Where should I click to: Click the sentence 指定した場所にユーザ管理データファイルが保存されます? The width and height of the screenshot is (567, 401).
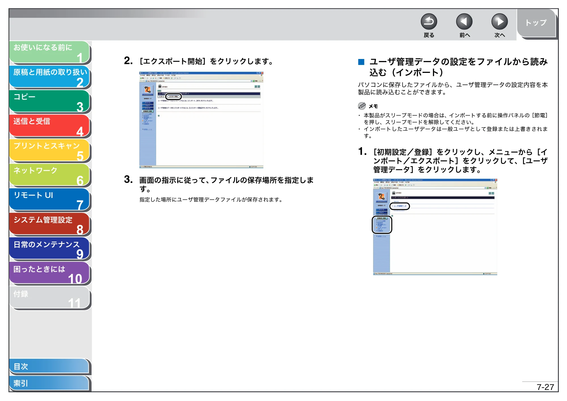(211, 200)
